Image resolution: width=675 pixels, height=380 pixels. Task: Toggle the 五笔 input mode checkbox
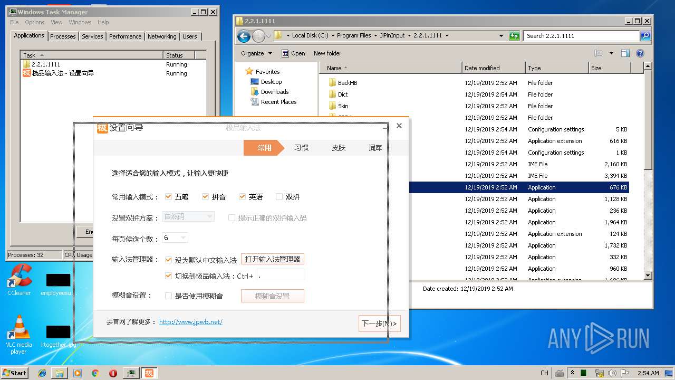pos(169,197)
